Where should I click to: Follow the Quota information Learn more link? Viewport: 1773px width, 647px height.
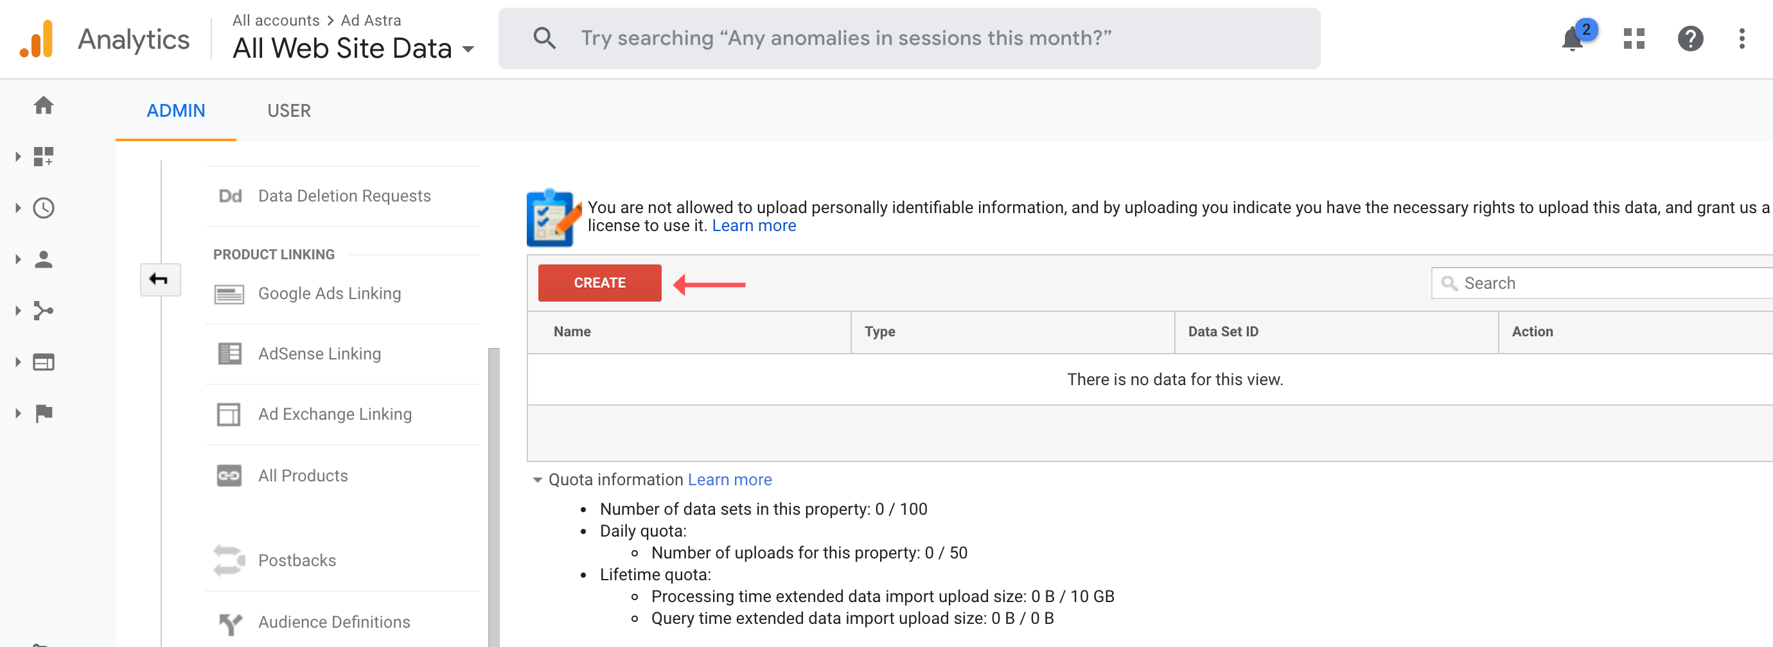730,480
